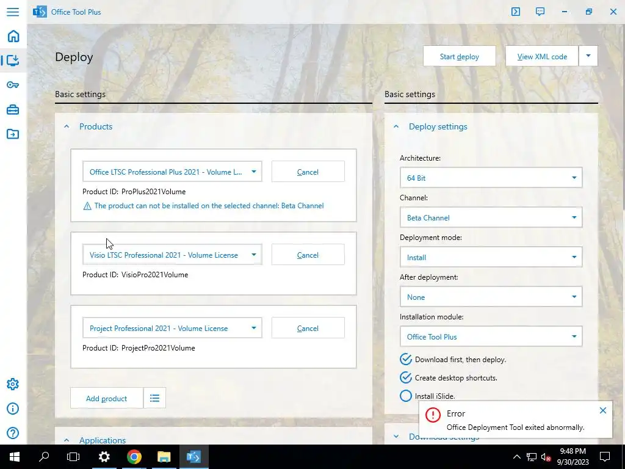The image size is (625, 469).
Task: Expand the Download settings section
Action: 396,437
